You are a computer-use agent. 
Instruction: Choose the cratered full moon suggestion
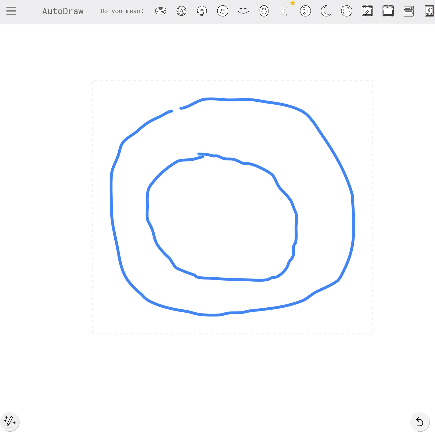click(x=305, y=11)
